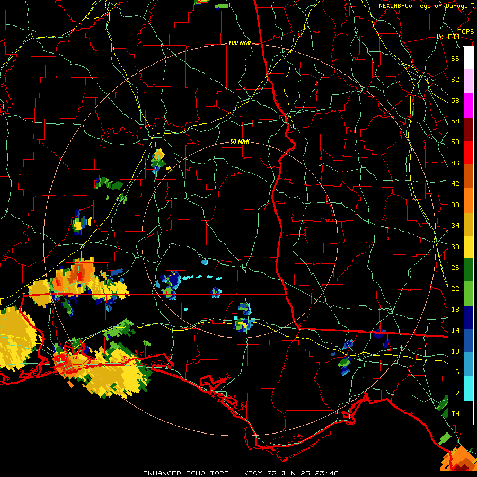Click the navy 22 kft legend swatch
This screenshot has height=477, width=477.
point(468,317)
